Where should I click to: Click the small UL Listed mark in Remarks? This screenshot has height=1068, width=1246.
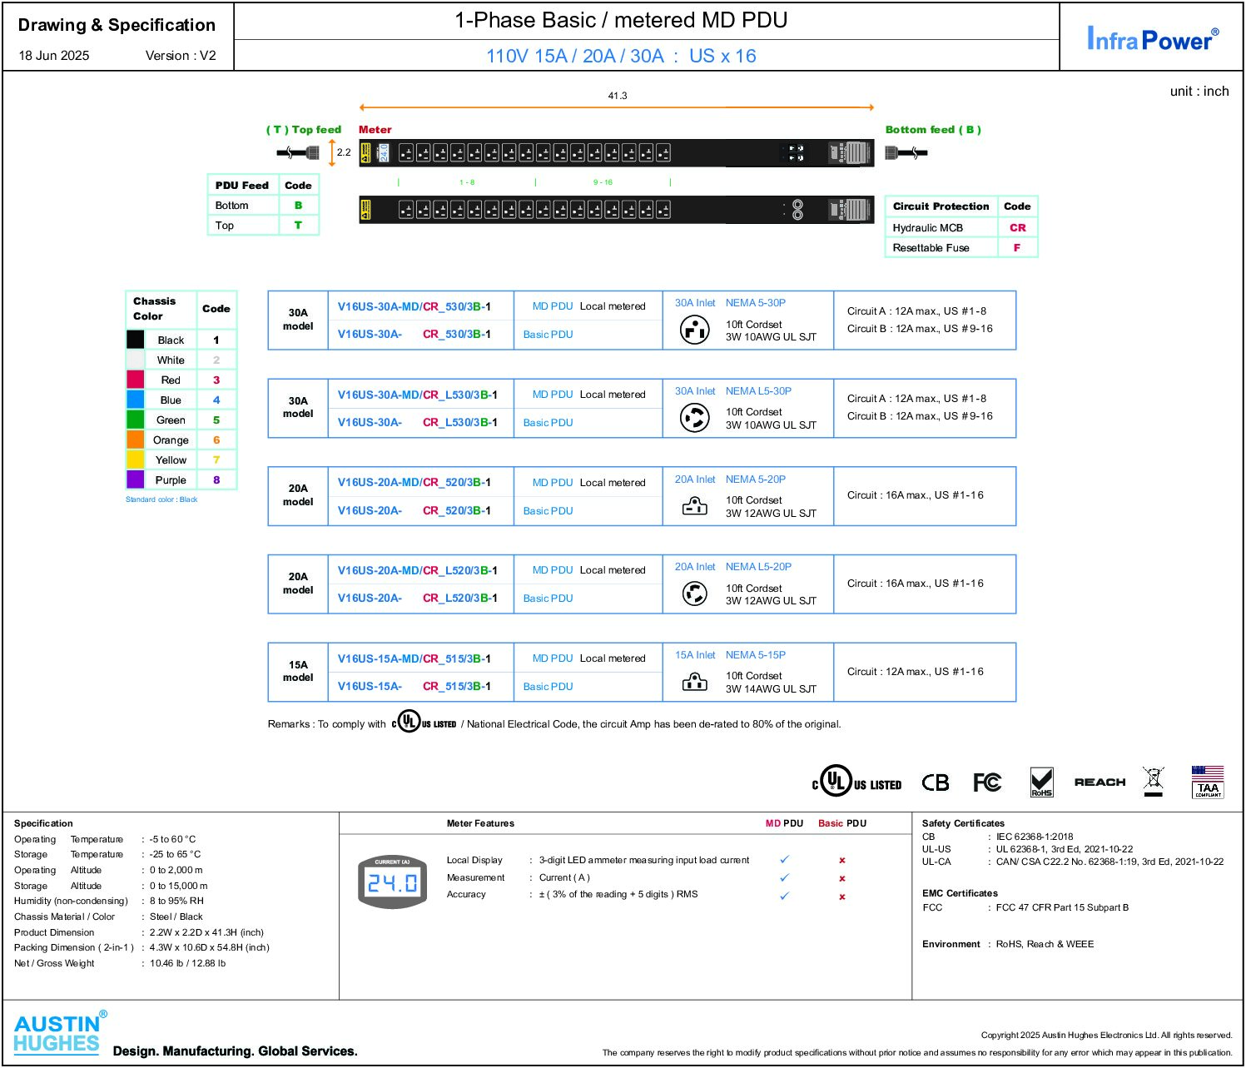(424, 721)
